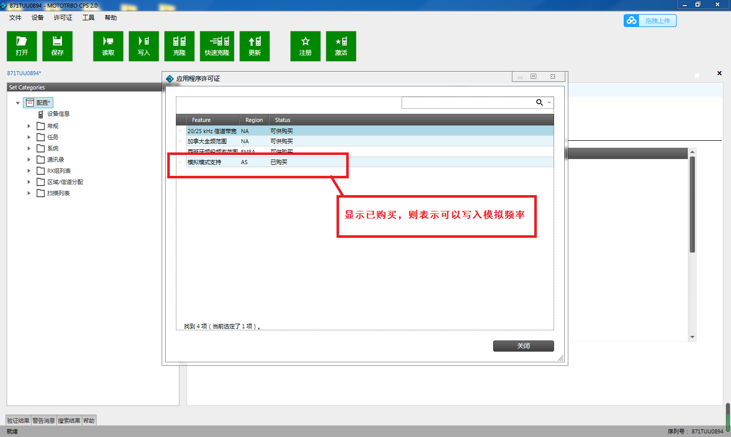Open the search options dropdown arrow
The image size is (731, 437).
pos(549,103)
